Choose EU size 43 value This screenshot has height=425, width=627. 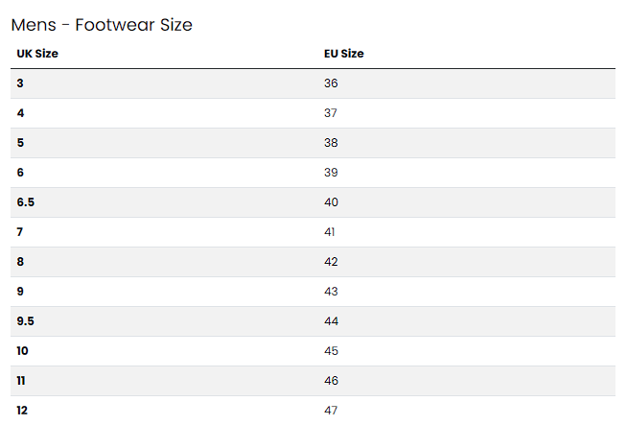(x=331, y=292)
